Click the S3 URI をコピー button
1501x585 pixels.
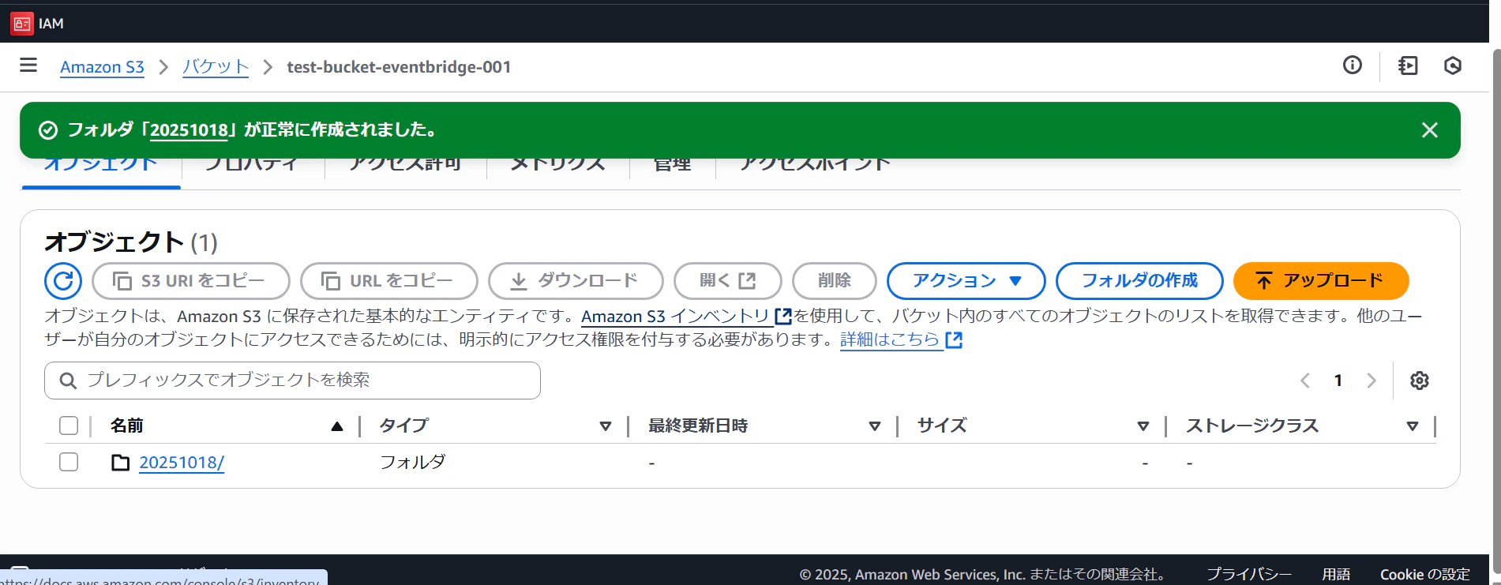191,281
